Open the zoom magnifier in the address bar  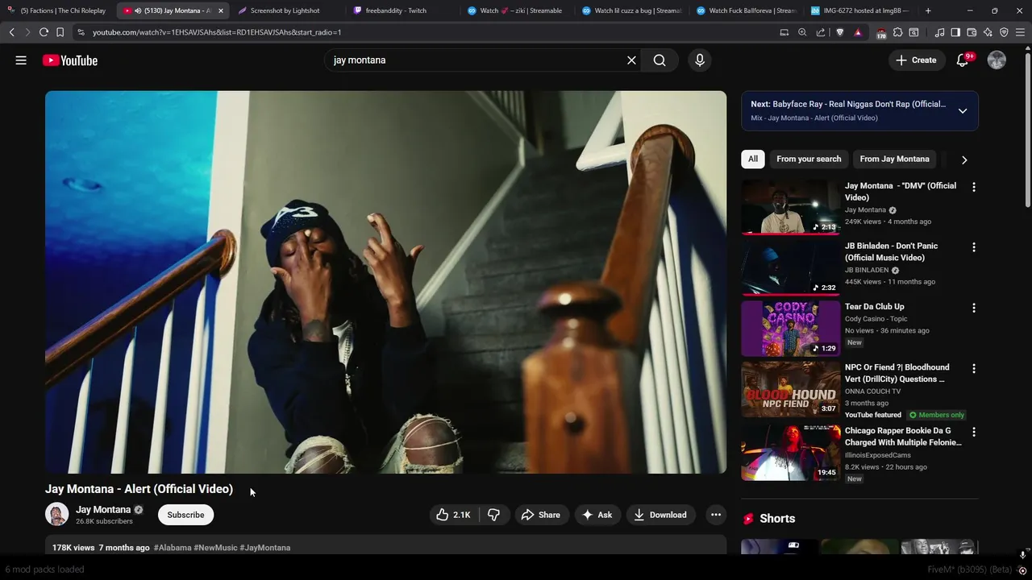tap(802, 32)
